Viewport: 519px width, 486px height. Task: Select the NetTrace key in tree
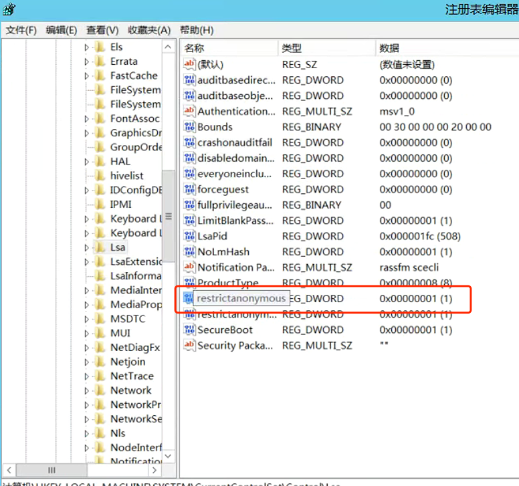pos(132,376)
